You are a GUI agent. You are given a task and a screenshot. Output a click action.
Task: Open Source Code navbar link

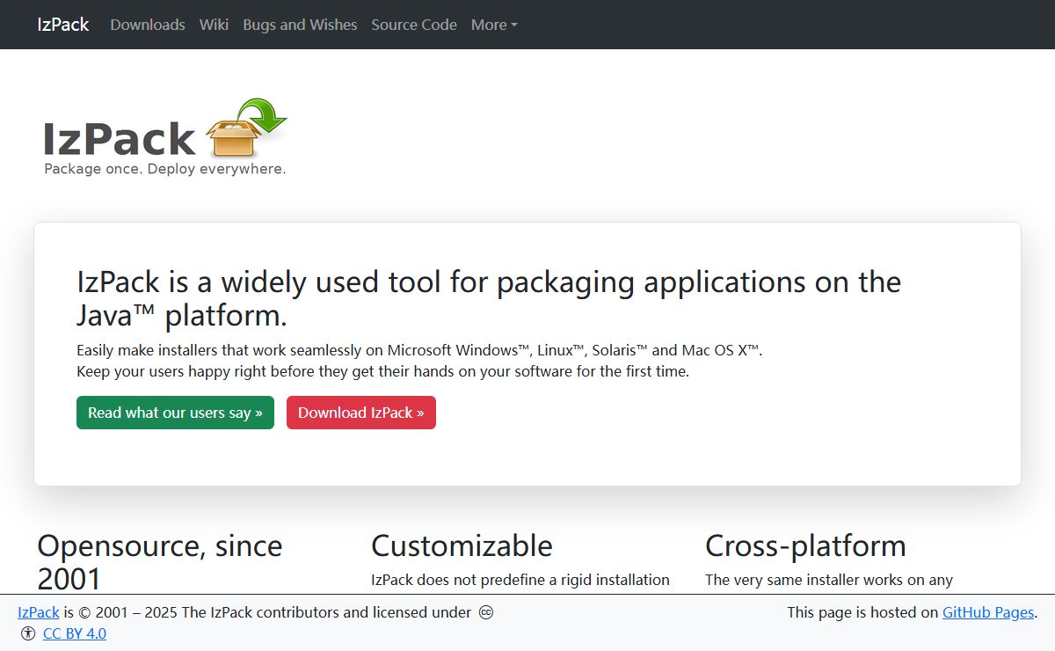tap(414, 25)
